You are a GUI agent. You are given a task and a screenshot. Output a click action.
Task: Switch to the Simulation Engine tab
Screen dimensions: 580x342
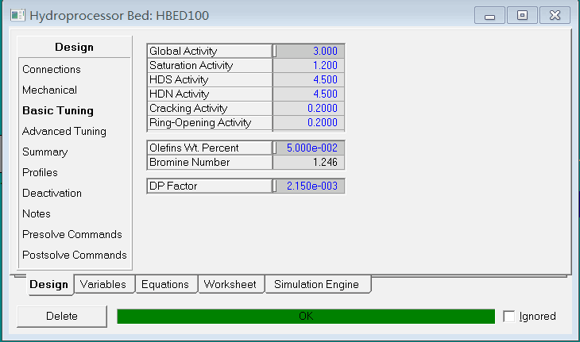tap(317, 284)
